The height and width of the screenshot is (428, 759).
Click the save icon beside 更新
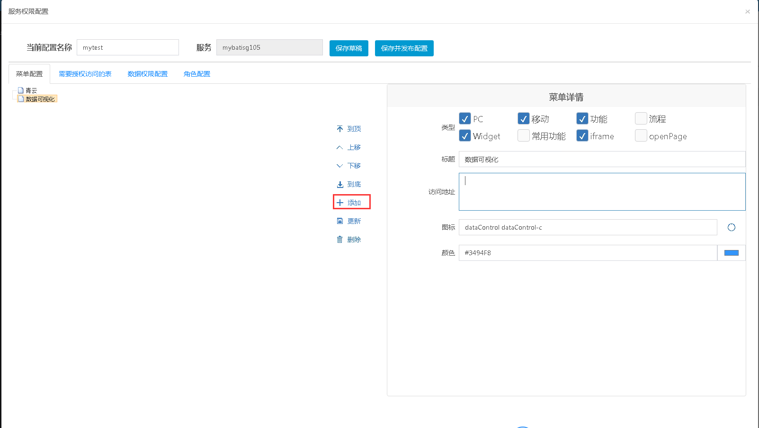click(339, 221)
